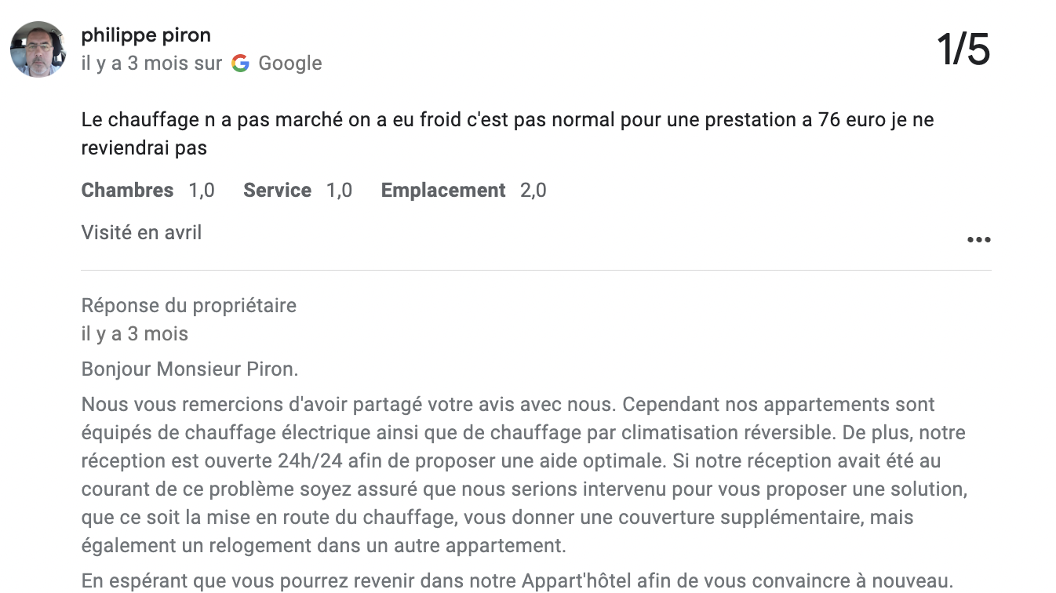The width and height of the screenshot is (1056, 593).
Task: Click the Google logo icon
Action: point(241,64)
